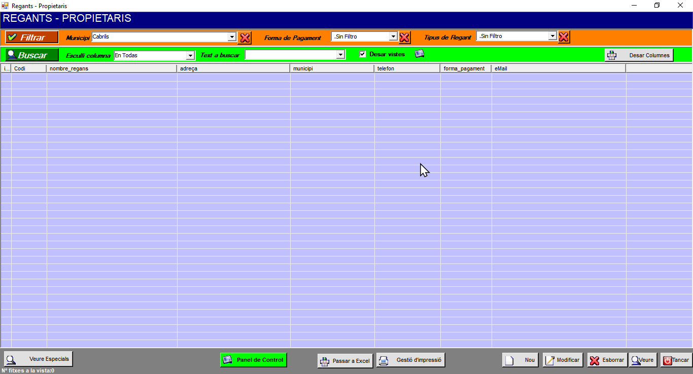Image resolution: width=693 pixels, height=374 pixels.
Task: Clear the Municipi filter with red X
Action: [x=245, y=38]
